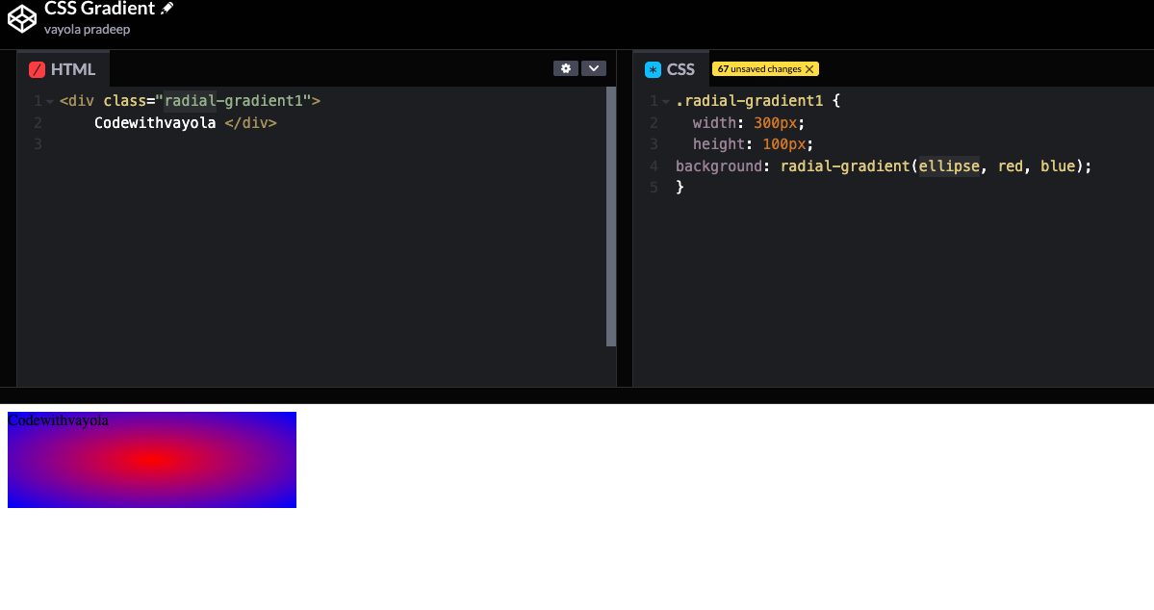Open the CodePen logo home icon

point(22,18)
